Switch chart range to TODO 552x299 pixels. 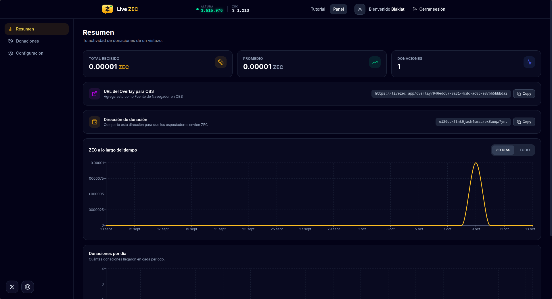[x=524, y=150]
